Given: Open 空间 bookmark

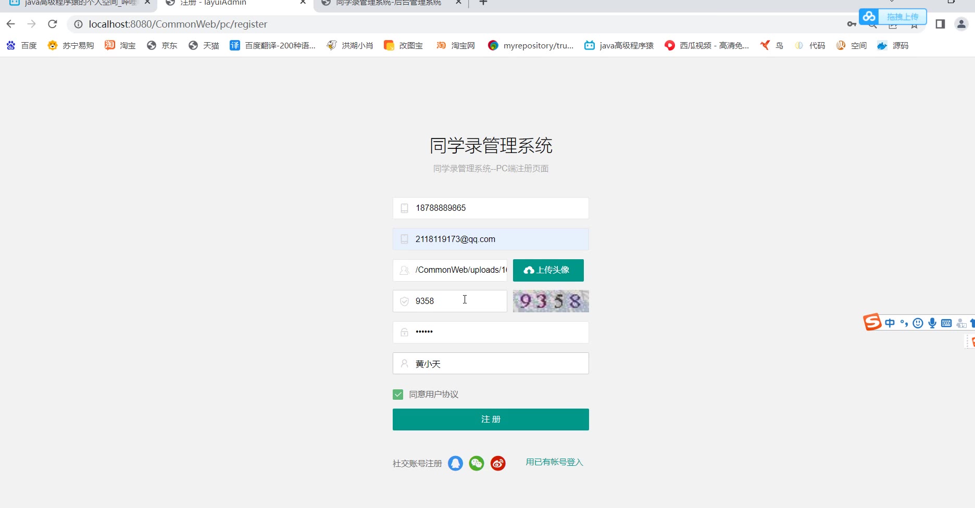Looking at the screenshot, I should [x=851, y=45].
